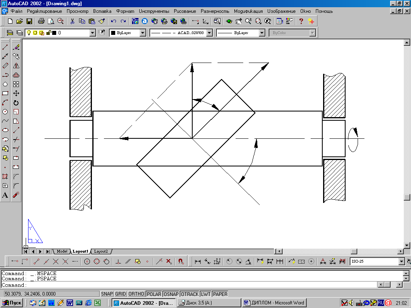411x308 pixels.
Task: Jump to first layout tab arrow
Action: coord(26,251)
